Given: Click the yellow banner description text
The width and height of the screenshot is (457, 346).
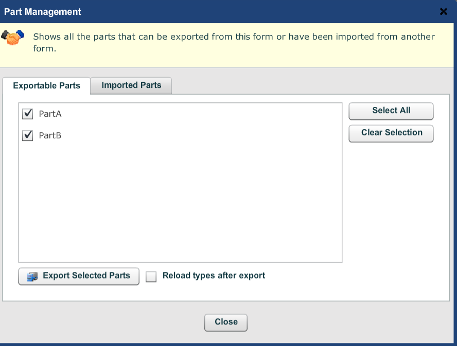Looking at the screenshot, I should tap(234, 43).
